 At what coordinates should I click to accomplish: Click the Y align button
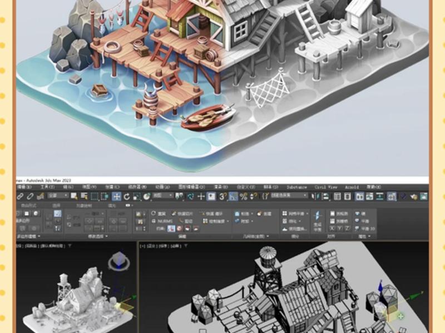point(340,229)
